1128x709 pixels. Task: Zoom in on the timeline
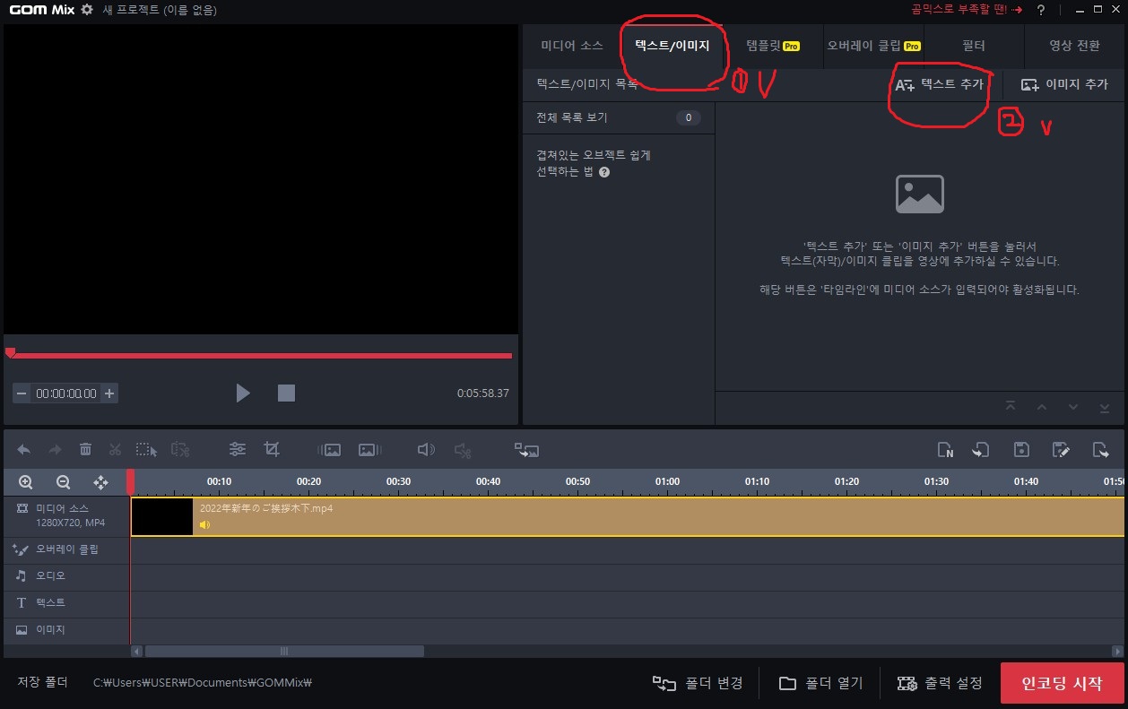(x=25, y=482)
